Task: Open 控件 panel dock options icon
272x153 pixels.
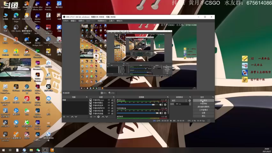Action: pos(213,97)
